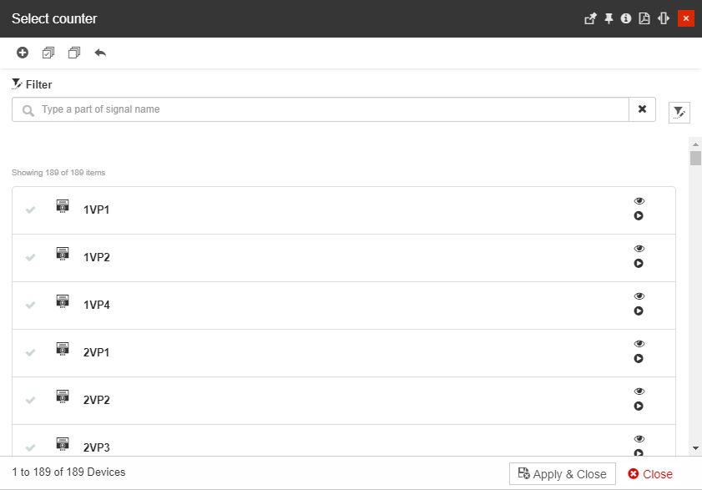Open dialog in new window icon
Image resolution: width=702 pixels, height=490 pixels.
coord(590,18)
